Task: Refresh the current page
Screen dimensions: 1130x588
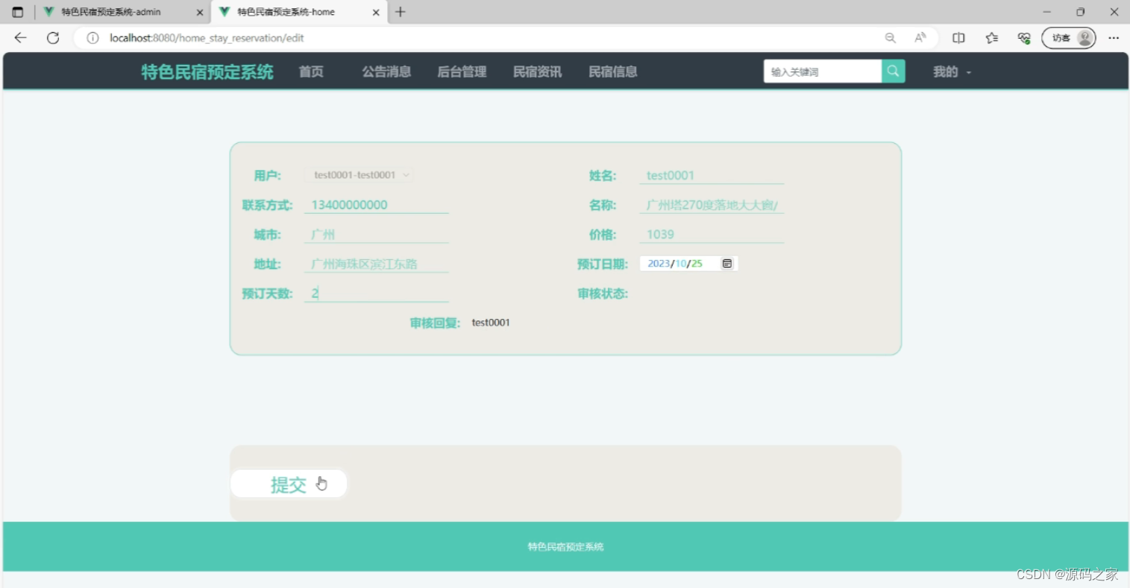Action: pyautogui.click(x=52, y=37)
